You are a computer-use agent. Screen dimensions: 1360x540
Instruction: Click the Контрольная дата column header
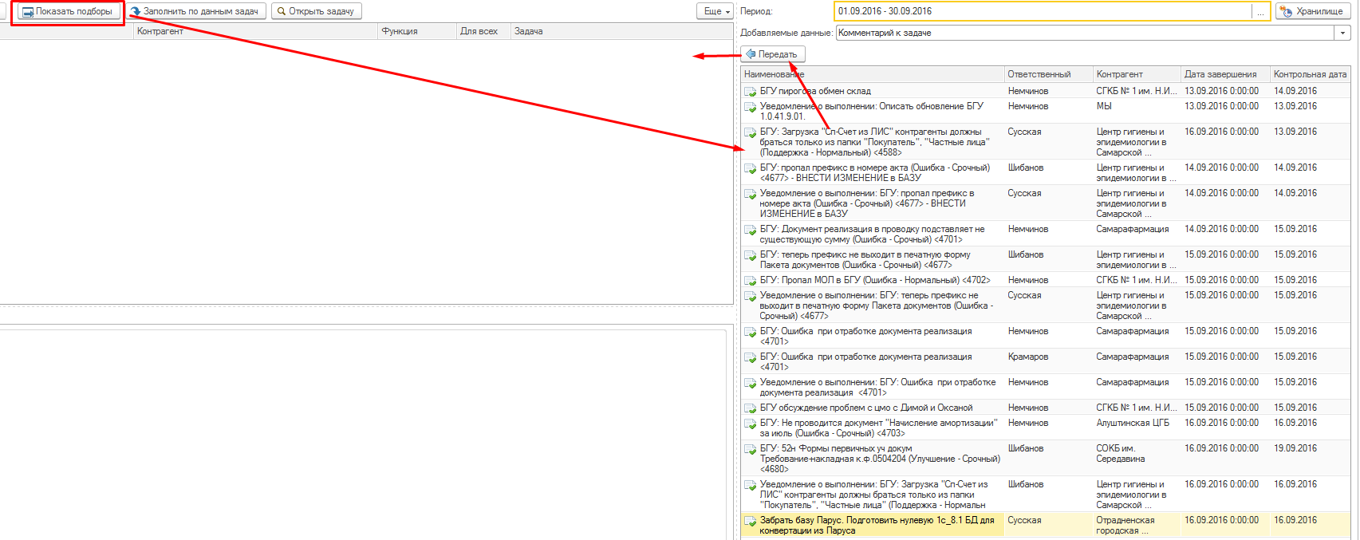pyautogui.click(x=1310, y=74)
